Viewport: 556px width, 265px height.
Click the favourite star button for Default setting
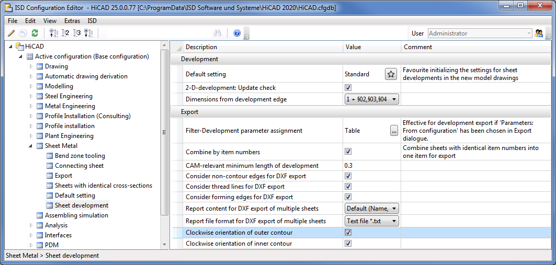391,74
